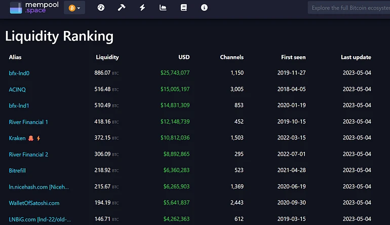390x225 pixels.
Task: Open the Dashboard gauge icon
Action: tap(101, 8)
